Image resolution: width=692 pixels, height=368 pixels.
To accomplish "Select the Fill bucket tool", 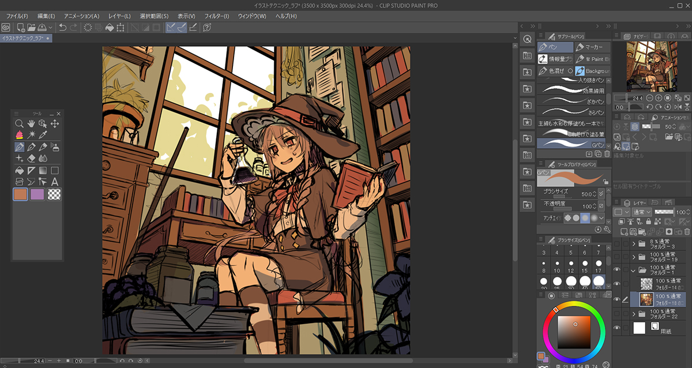I will [x=19, y=170].
